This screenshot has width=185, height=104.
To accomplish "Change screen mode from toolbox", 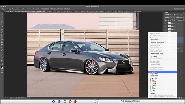I will click(x=2, y=73).
